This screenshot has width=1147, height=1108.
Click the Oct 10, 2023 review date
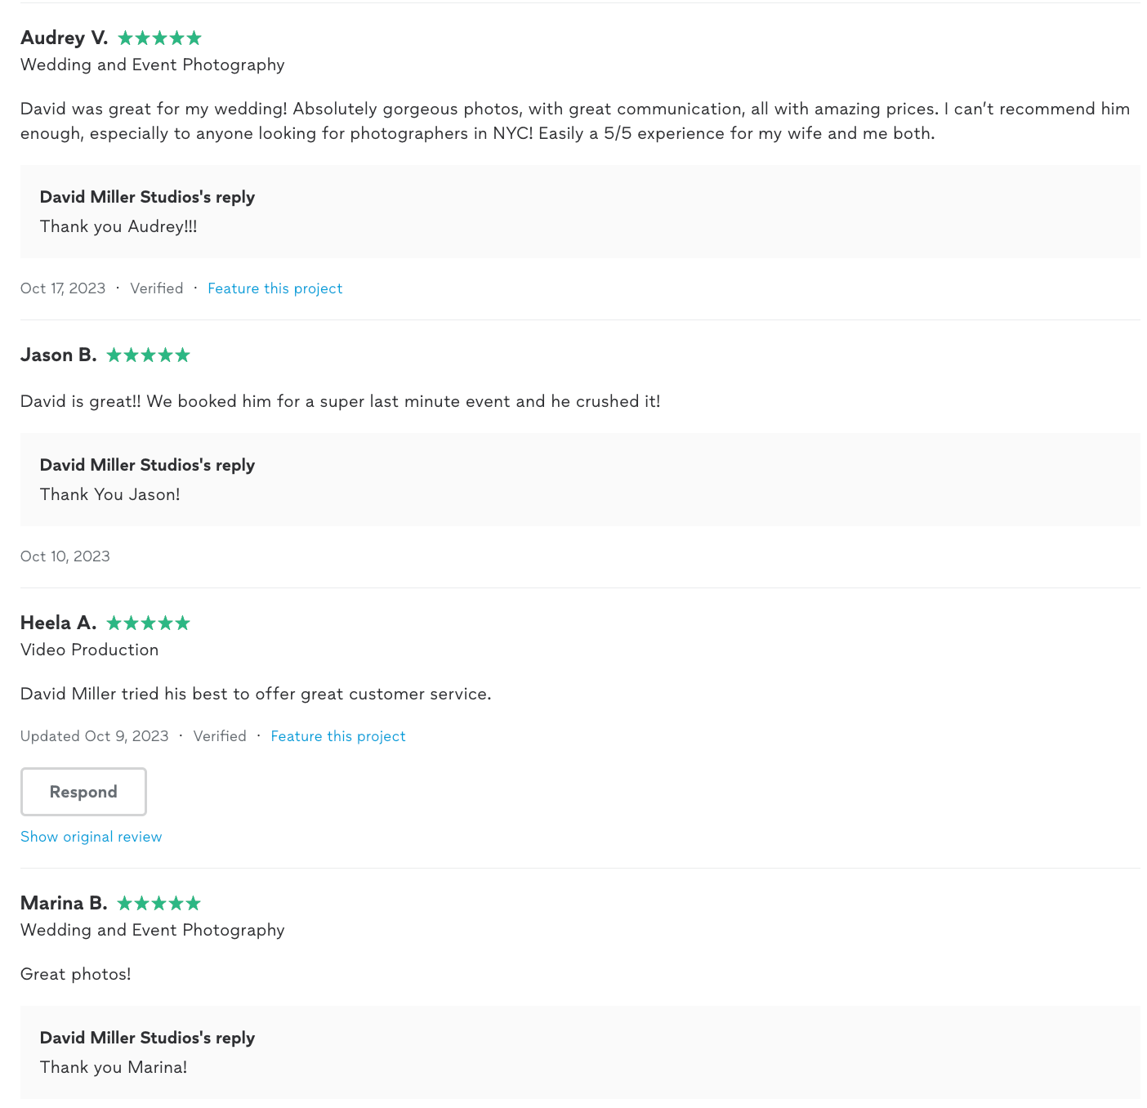point(65,556)
